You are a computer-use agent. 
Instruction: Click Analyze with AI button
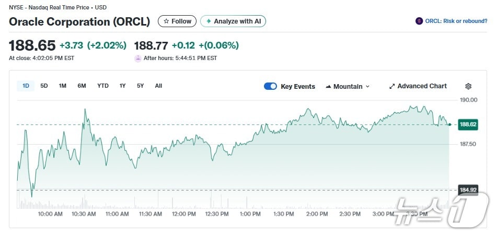pyautogui.click(x=233, y=21)
